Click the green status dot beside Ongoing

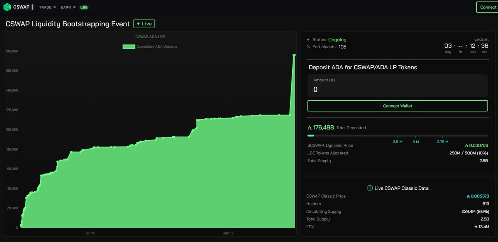click(308, 39)
